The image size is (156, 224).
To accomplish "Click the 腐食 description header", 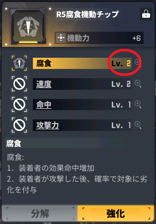I will (x=14, y=144).
